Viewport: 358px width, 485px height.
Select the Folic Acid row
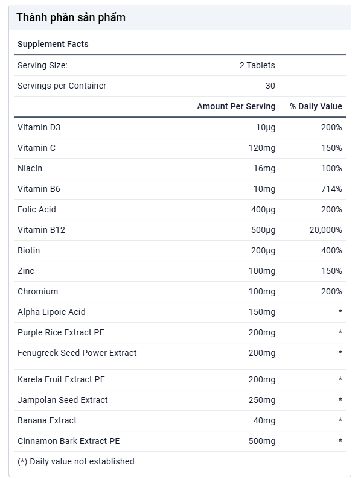(x=180, y=210)
